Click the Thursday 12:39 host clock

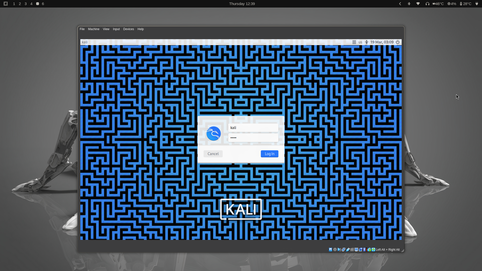click(x=242, y=4)
